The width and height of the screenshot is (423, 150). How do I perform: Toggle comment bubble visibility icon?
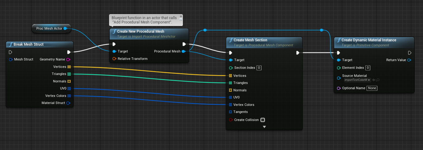[x=181, y=19]
